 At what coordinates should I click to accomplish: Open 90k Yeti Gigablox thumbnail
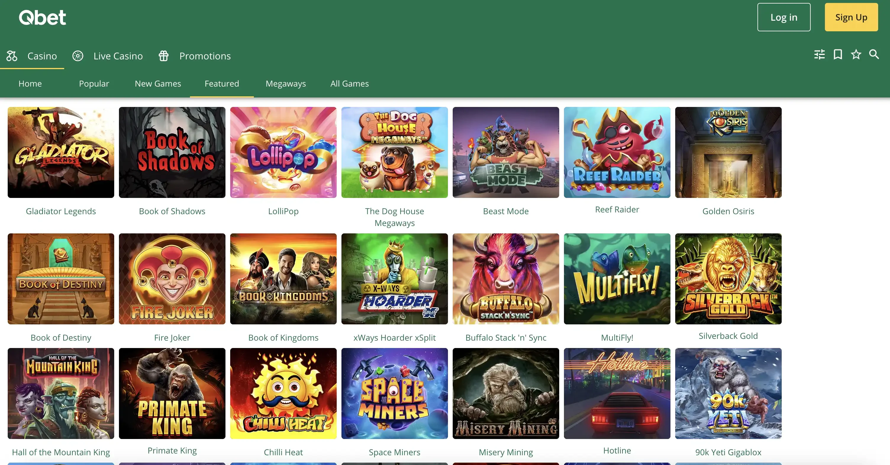coord(728,393)
